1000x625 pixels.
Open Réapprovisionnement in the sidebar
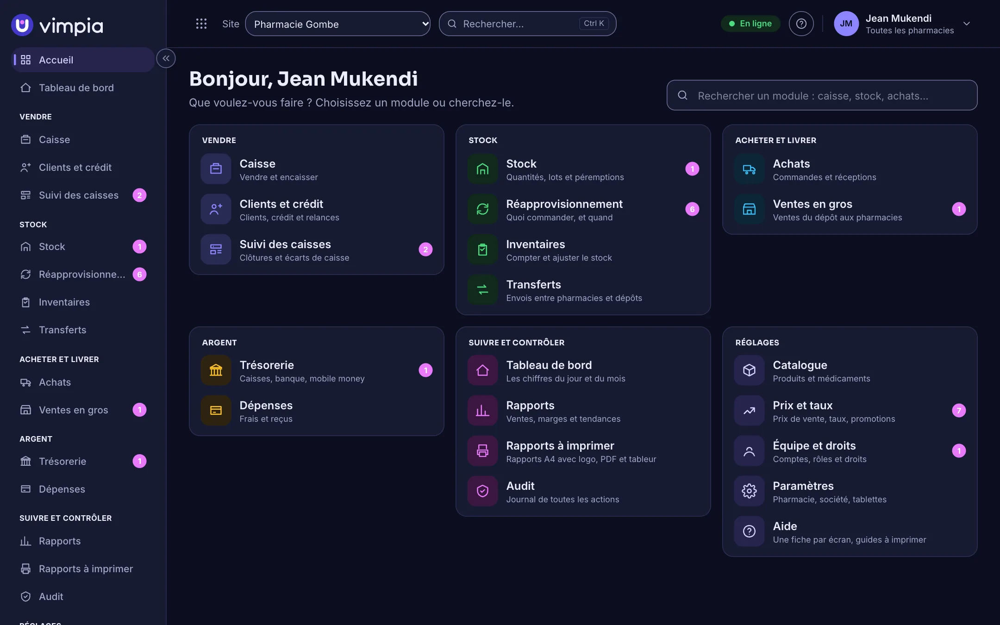(x=83, y=274)
